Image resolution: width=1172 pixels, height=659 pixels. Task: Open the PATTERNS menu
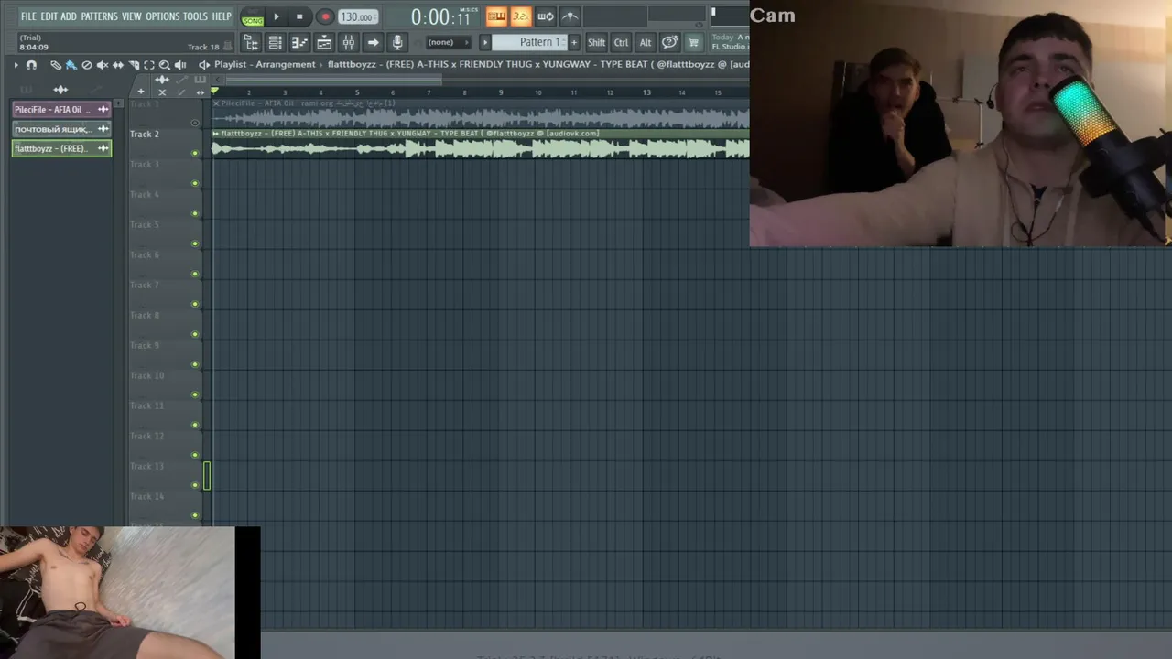(x=99, y=16)
